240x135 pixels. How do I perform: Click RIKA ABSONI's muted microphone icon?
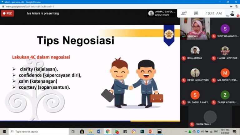184,58
